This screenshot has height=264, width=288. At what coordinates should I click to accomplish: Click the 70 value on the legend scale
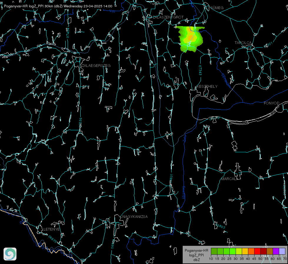285,259
